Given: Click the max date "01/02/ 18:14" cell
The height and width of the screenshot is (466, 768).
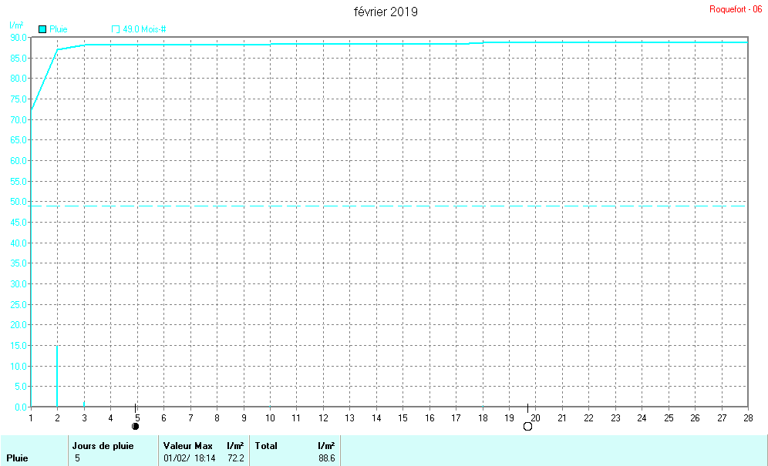Looking at the screenshot, I should point(190,458).
